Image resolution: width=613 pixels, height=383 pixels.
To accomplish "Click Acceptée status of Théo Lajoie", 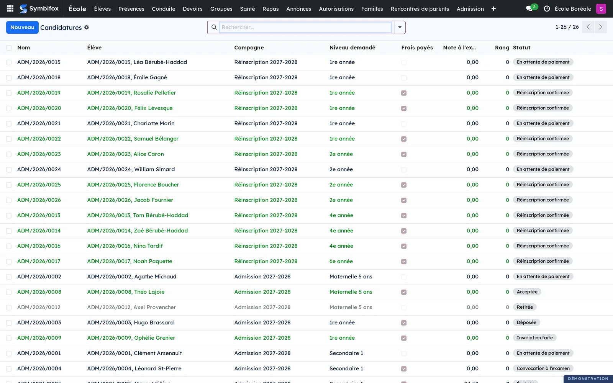I will coord(527,292).
